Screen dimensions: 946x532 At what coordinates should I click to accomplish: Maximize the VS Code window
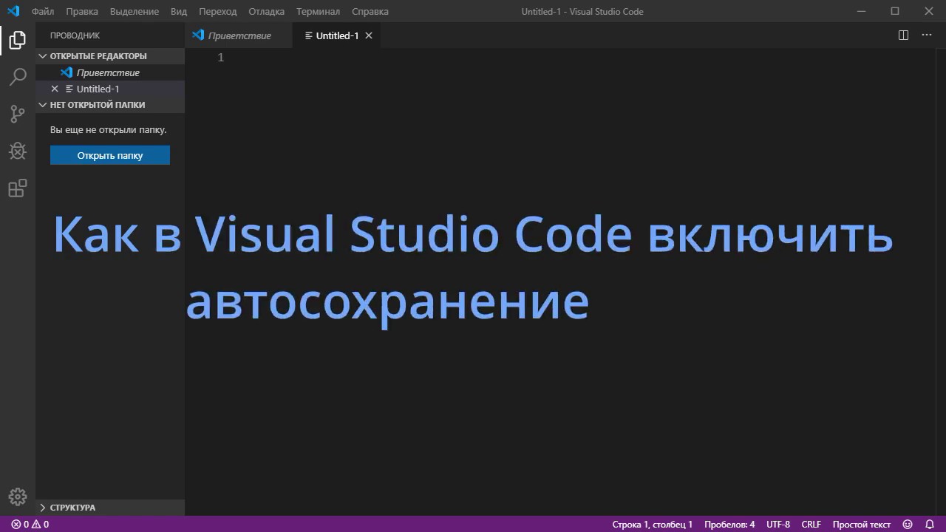click(x=895, y=11)
